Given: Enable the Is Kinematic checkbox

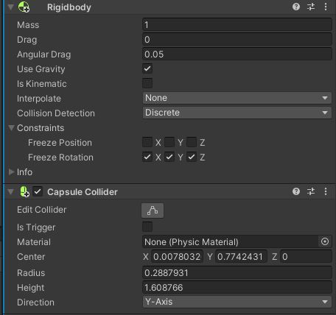Looking at the screenshot, I should click(x=147, y=83).
